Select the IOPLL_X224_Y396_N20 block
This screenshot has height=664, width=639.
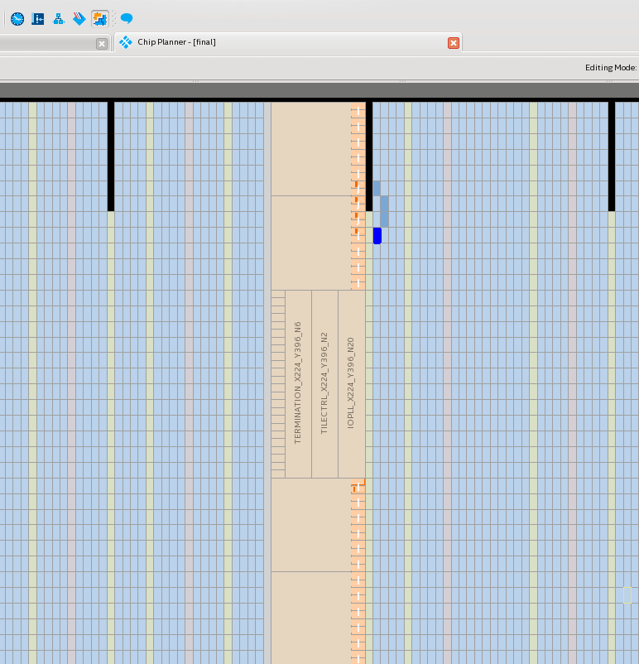[x=351, y=383]
